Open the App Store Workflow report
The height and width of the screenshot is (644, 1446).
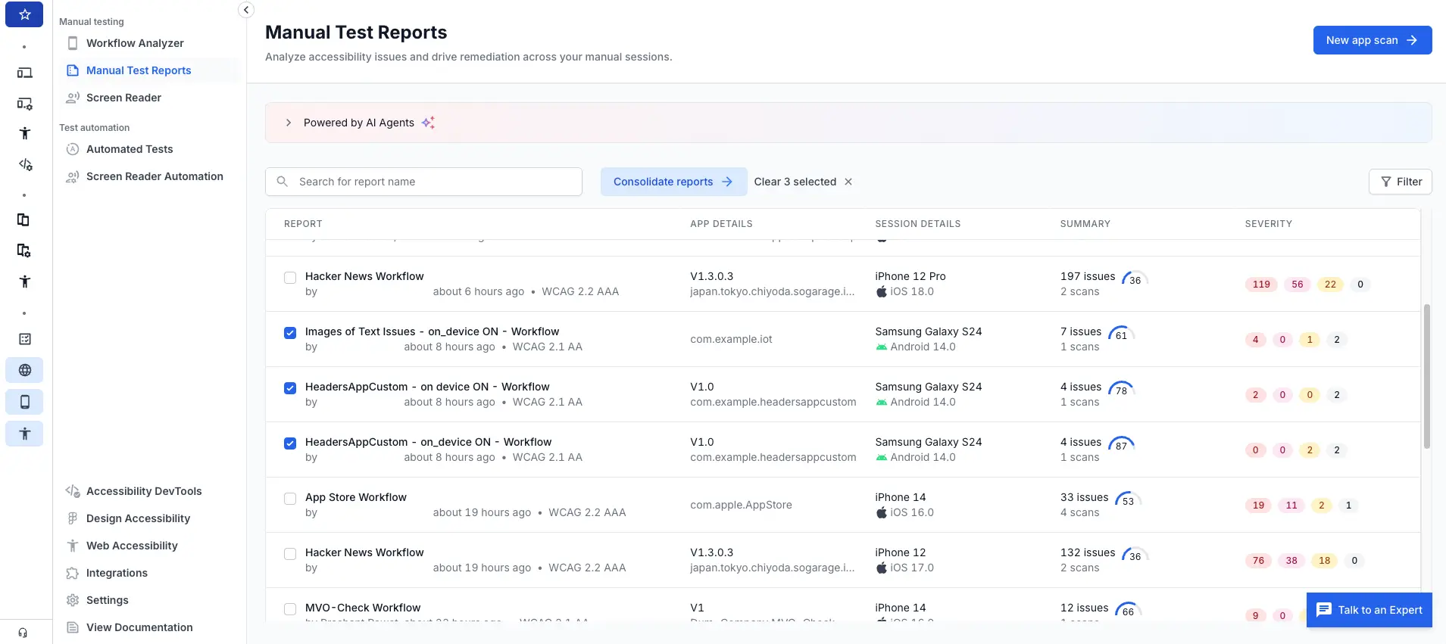pyautogui.click(x=356, y=497)
